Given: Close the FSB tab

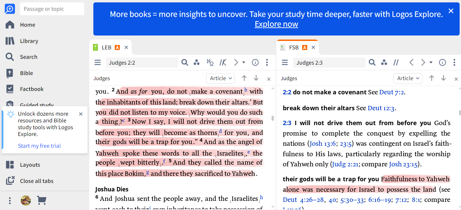Looking at the screenshot, I should point(313,47).
